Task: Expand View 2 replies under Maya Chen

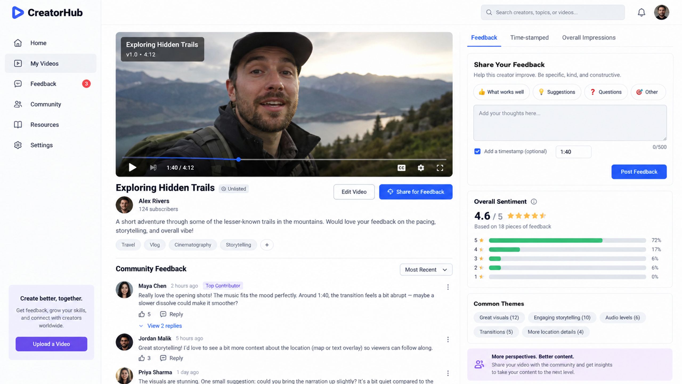Action: [160, 326]
